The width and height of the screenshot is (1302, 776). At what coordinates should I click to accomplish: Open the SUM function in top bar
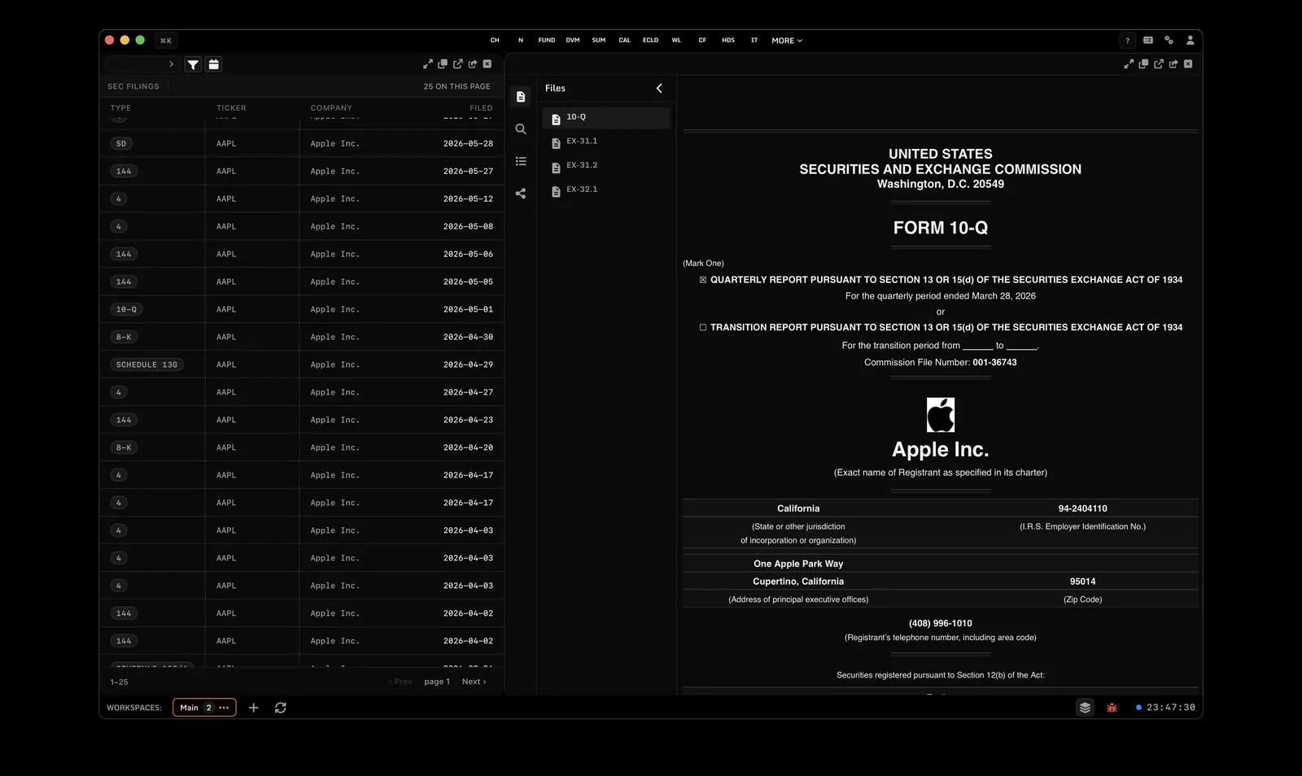point(599,41)
